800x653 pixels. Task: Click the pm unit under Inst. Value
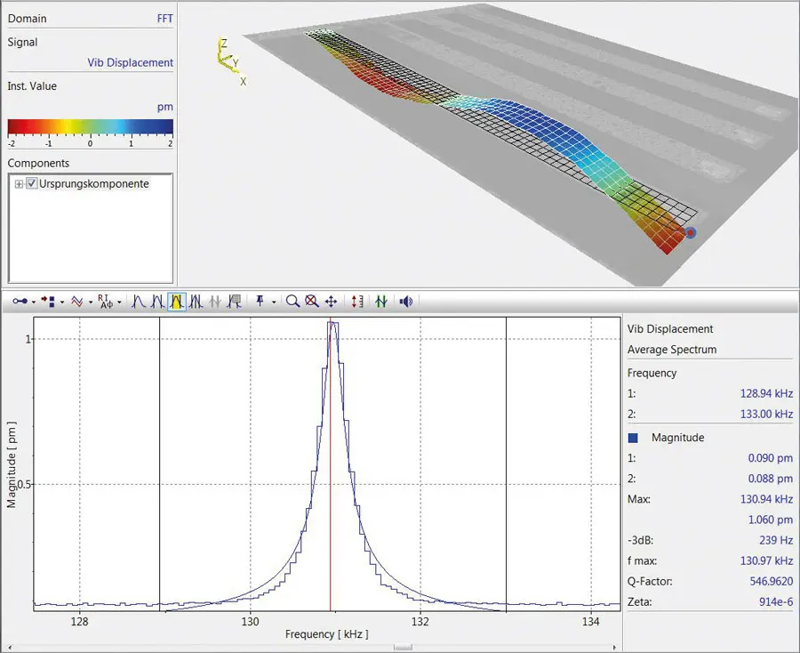165,108
